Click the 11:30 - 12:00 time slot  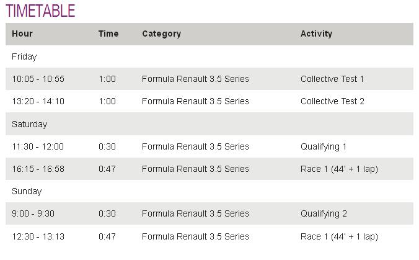tap(38, 146)
